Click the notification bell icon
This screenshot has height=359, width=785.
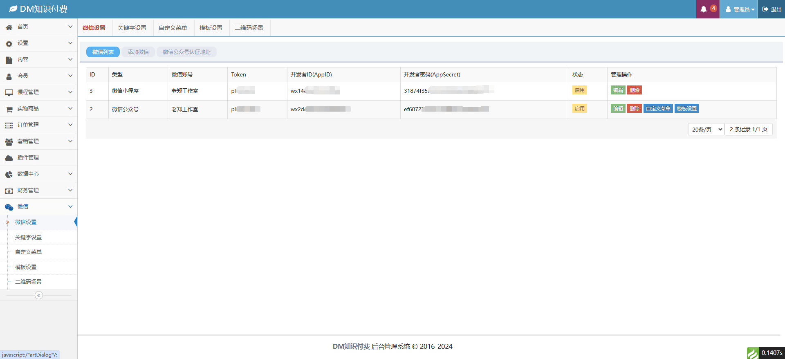point(704,9)
